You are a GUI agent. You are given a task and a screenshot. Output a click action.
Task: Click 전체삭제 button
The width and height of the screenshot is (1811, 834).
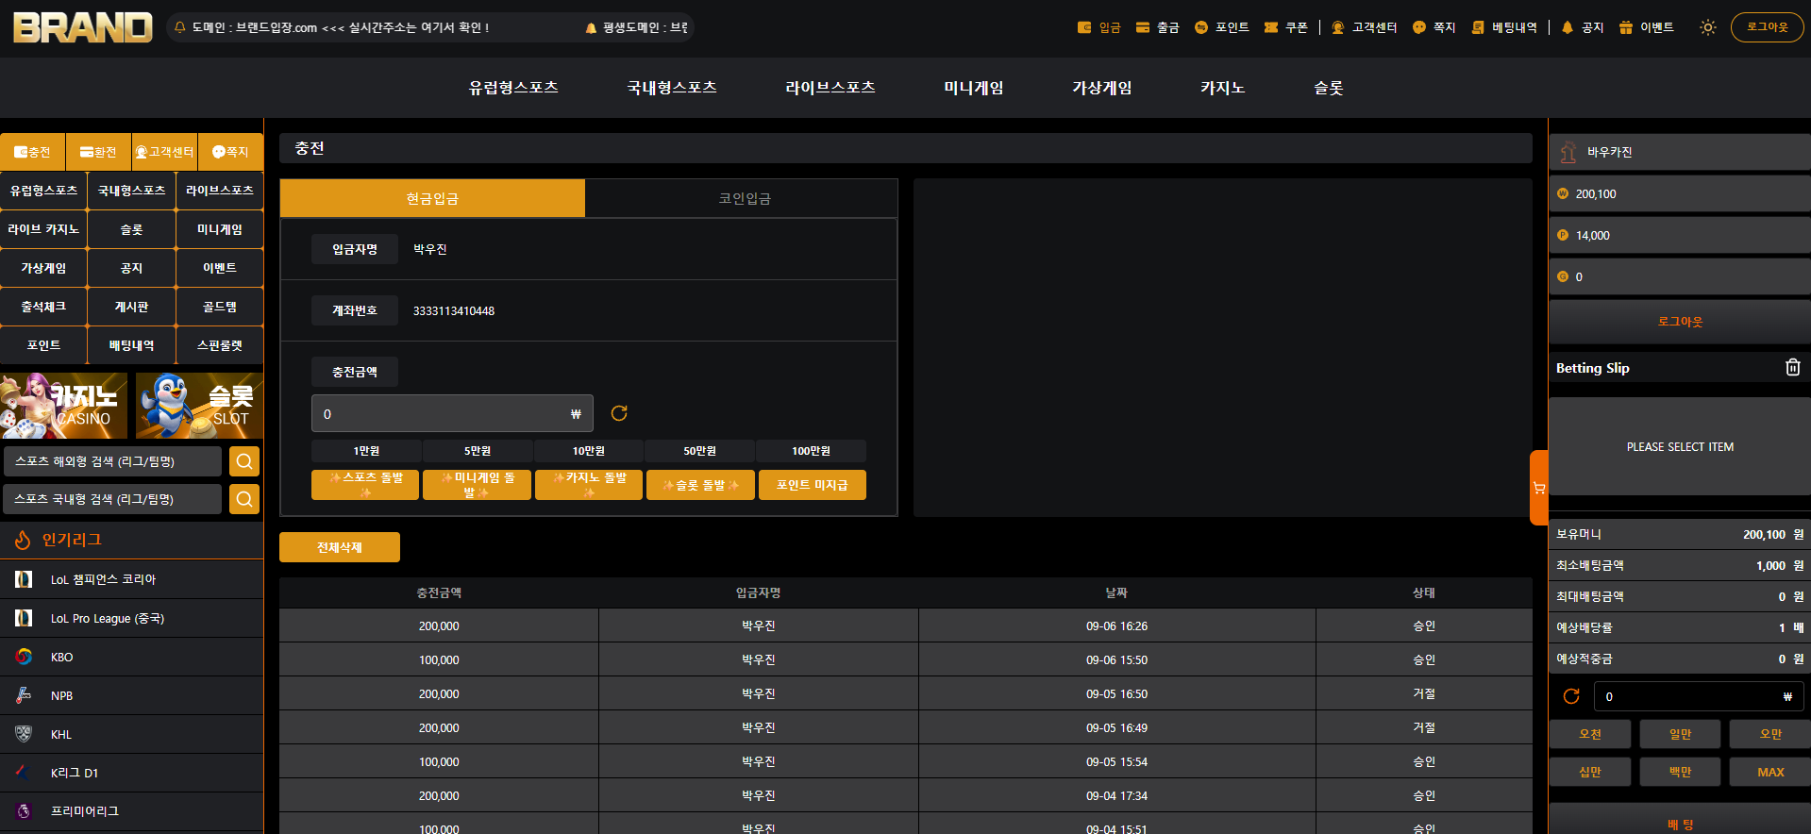340,547
